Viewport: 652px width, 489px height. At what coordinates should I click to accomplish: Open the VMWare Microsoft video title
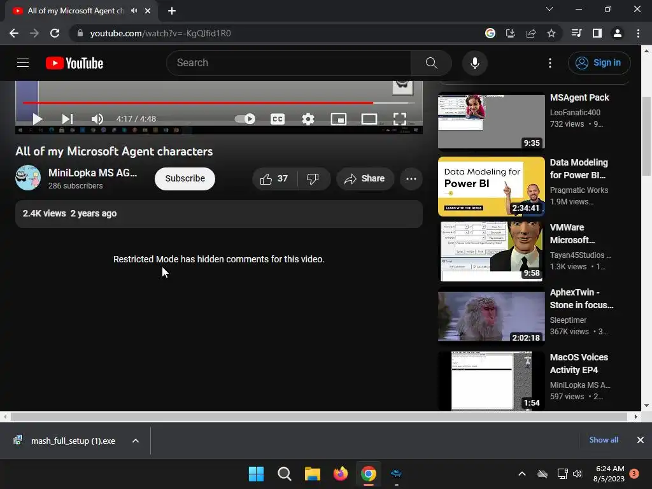coord(572,234)
